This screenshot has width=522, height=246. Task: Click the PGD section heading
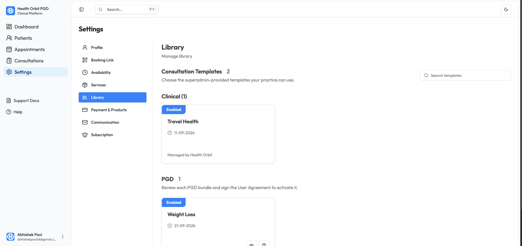click(167, 179)
